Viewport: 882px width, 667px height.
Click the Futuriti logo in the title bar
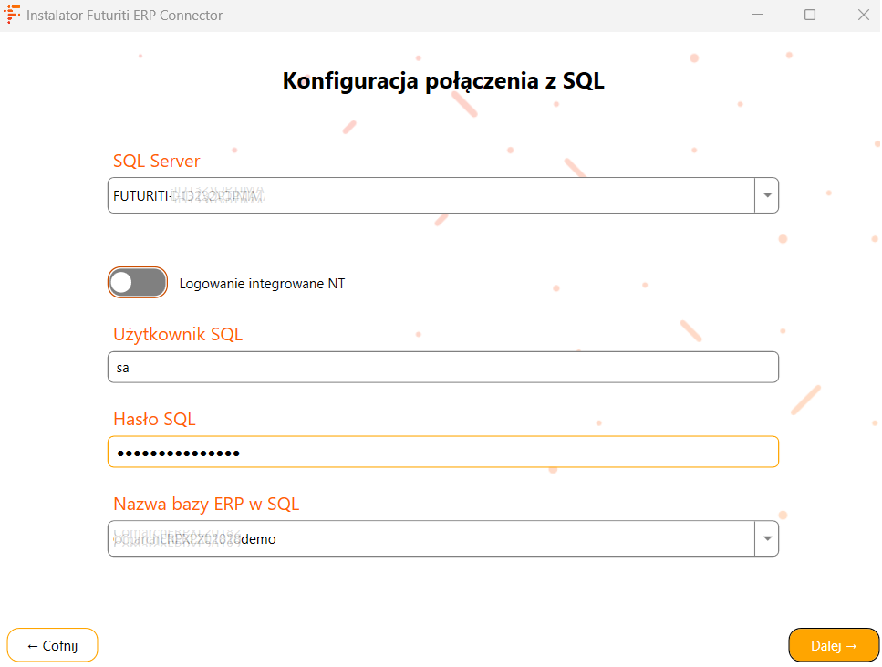coord(13,15)
